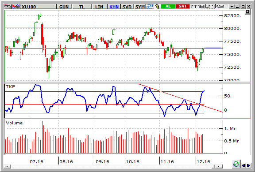This screenshot has width=255, height=172.
Task: Click the 1. Mr volume axis label
Action: pos(230,129)
